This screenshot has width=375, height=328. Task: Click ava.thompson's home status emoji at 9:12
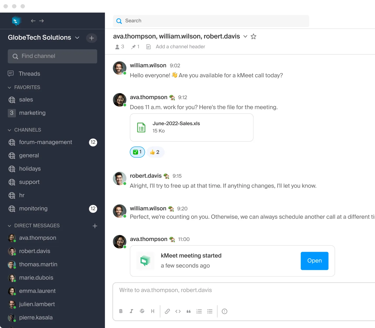click(x=172, y=97)
